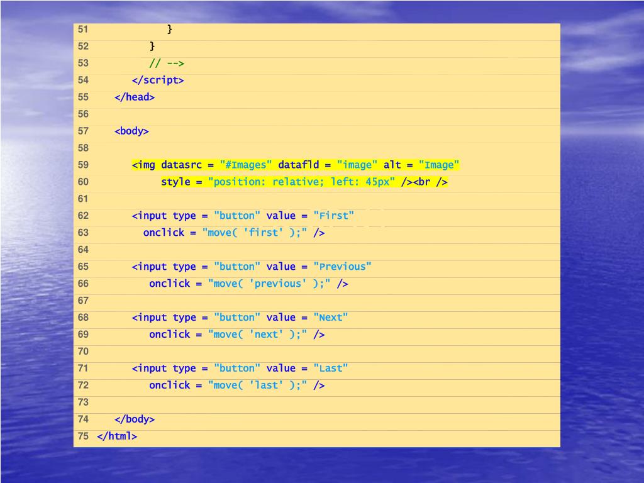Viewport: 644px width, 483px height.
Task: Click the 'style' attribute on line 60
Action: [x=176, y=182]
